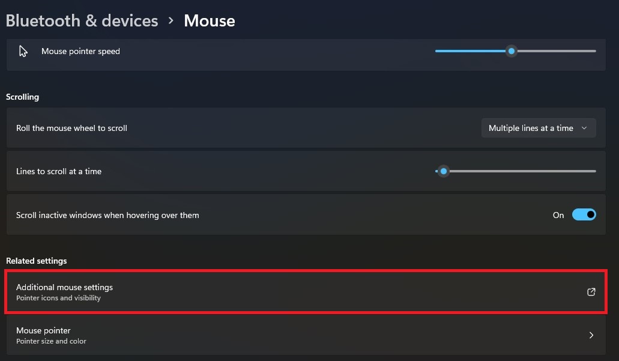Viewport: 619px width, 361px height.
Task: Open the Multiple lines at a time dropdown
Action: click(x=539, y=128)
